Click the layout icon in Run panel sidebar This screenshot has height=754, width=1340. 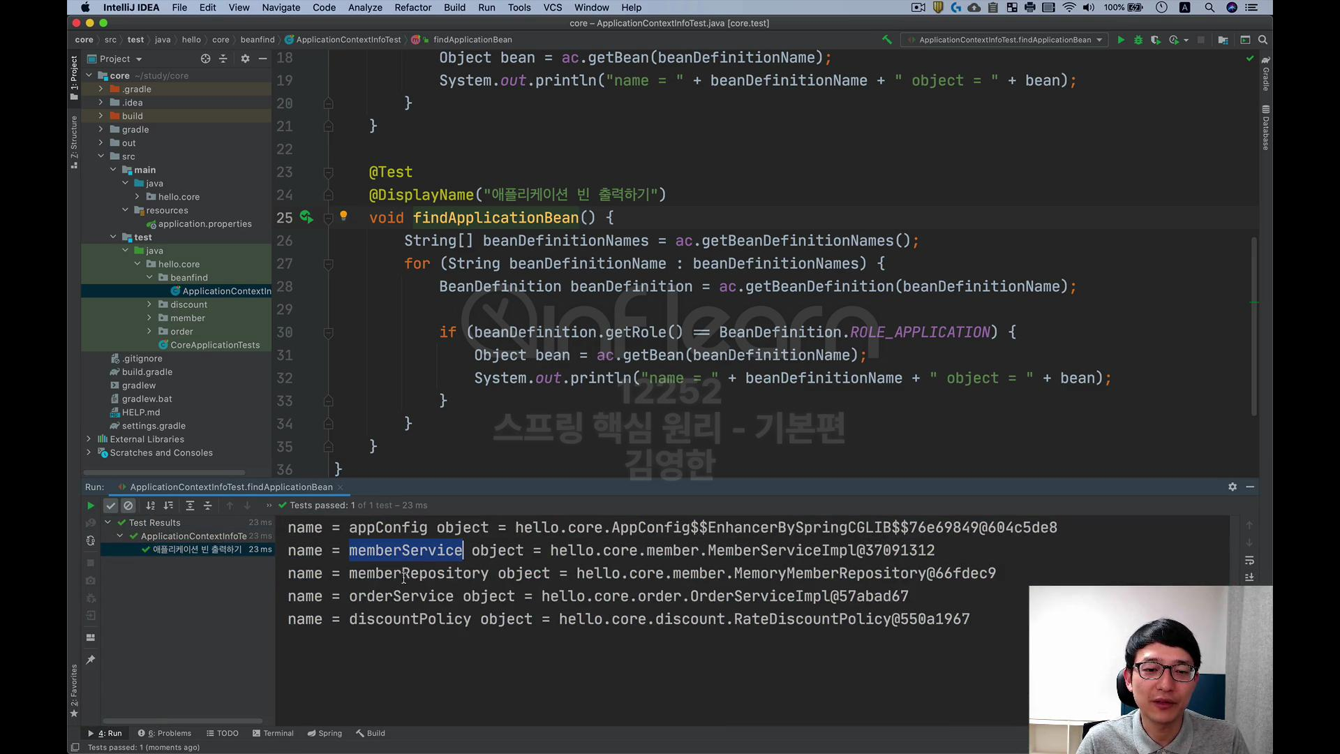coord(90,637)
